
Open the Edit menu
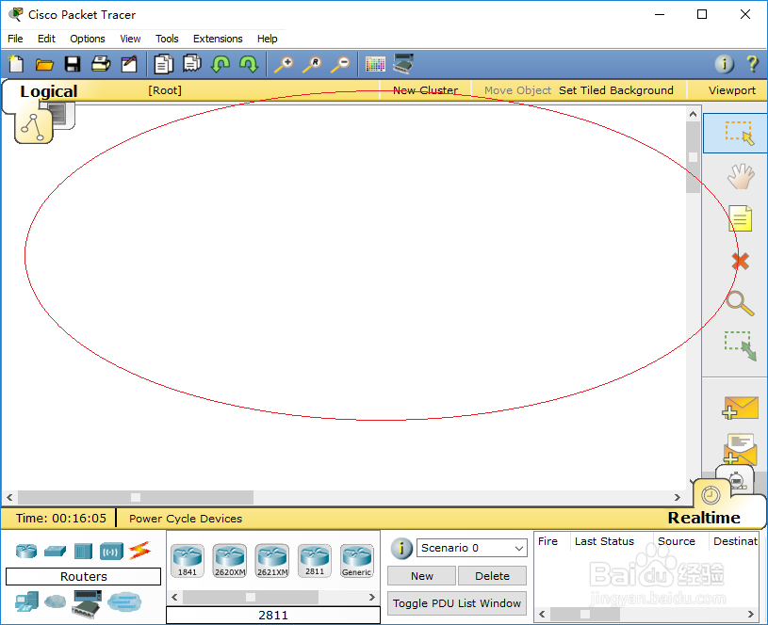tap(46, 39)
